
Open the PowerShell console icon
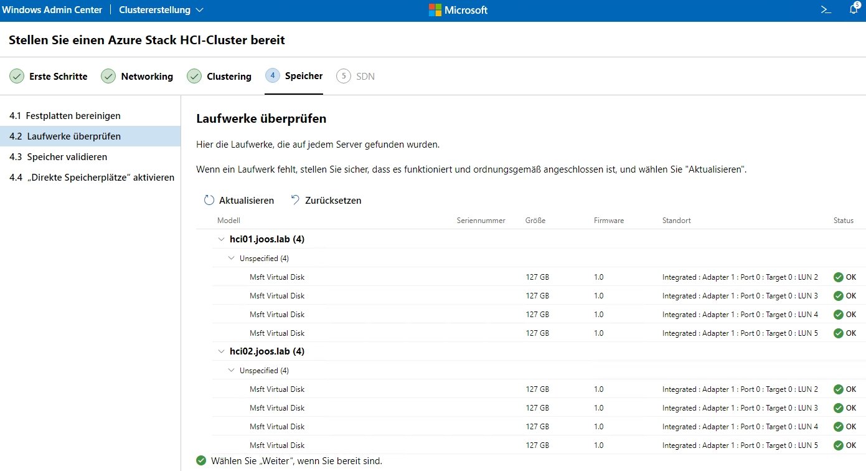826,9
